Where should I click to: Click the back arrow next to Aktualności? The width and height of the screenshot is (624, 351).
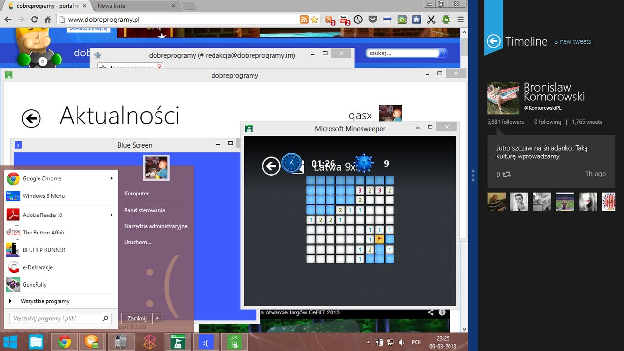(x=31, y=118)
